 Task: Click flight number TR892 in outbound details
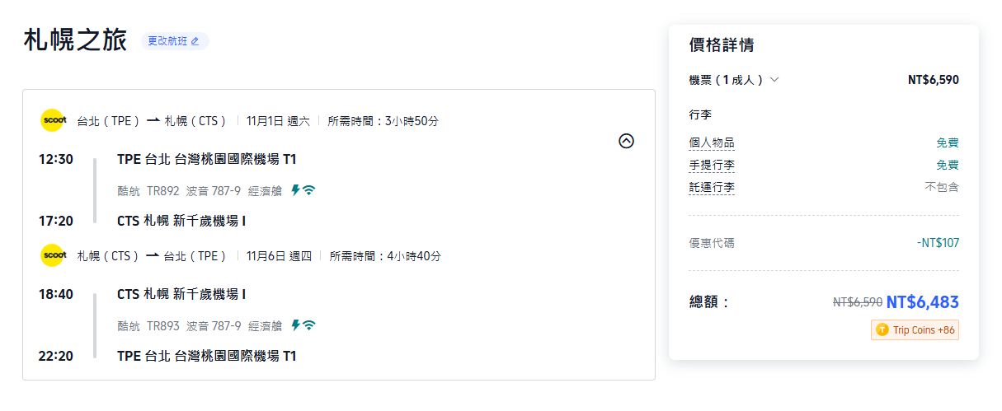[x=162, y=190]
